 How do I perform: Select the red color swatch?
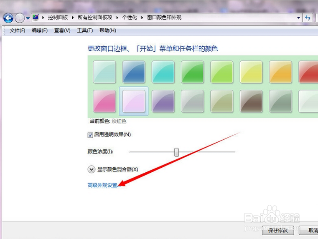pos(308,72)
